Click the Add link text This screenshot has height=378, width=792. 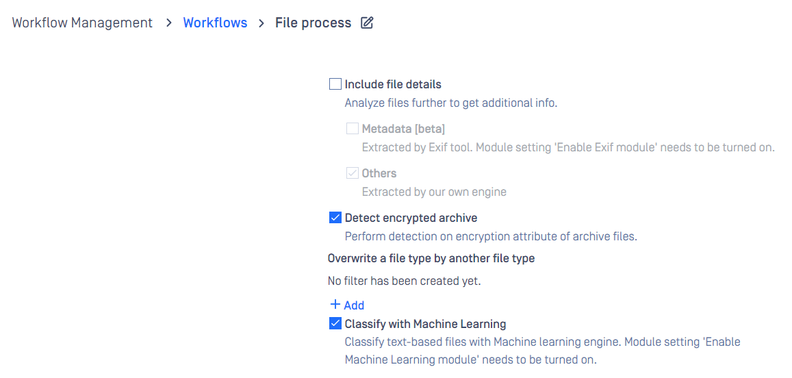pyautogui.click(x=354, y=305)
